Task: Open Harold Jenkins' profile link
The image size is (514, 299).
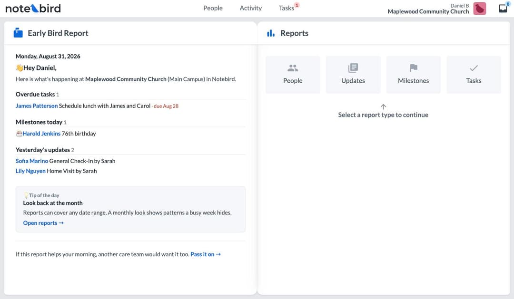Action: pyautogui.click(x=41, y=134)
